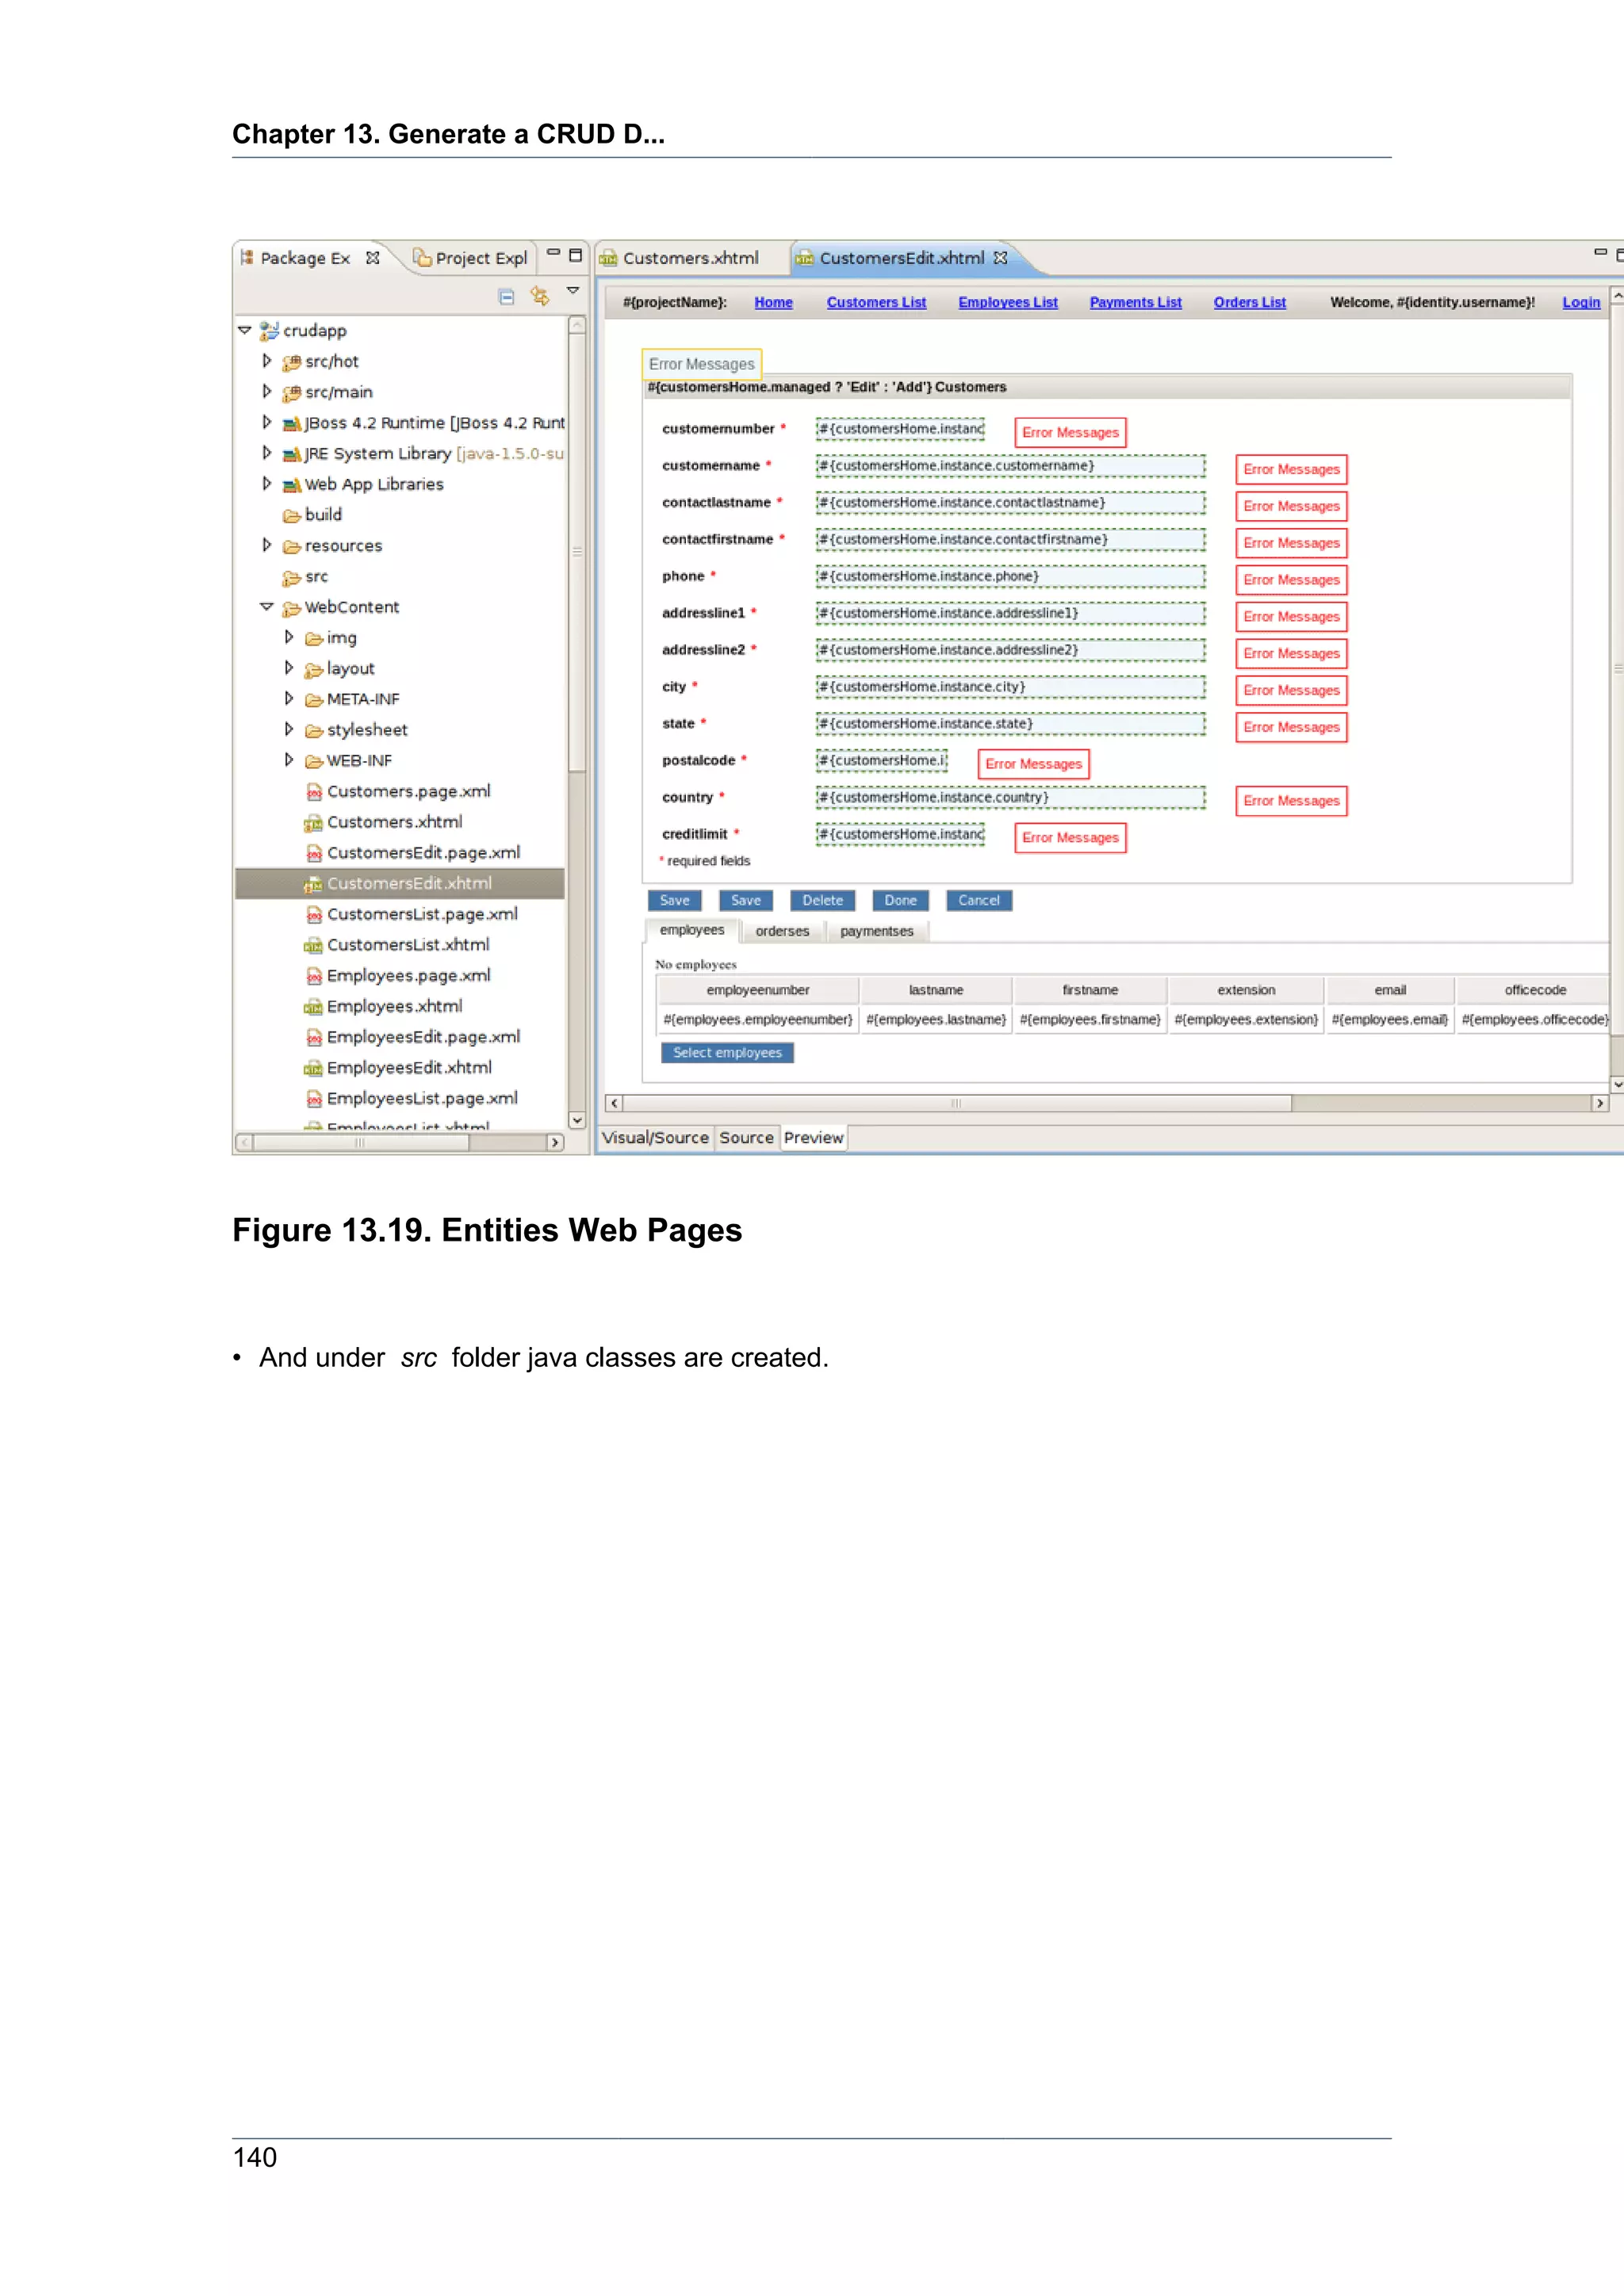The width and height of the screenshot is (1624, 2296).
Task: Click the Cancel button
Action: click(978, 901)
